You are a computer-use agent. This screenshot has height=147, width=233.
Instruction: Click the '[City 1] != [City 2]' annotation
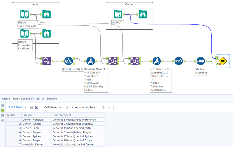[x=73, y=69]
